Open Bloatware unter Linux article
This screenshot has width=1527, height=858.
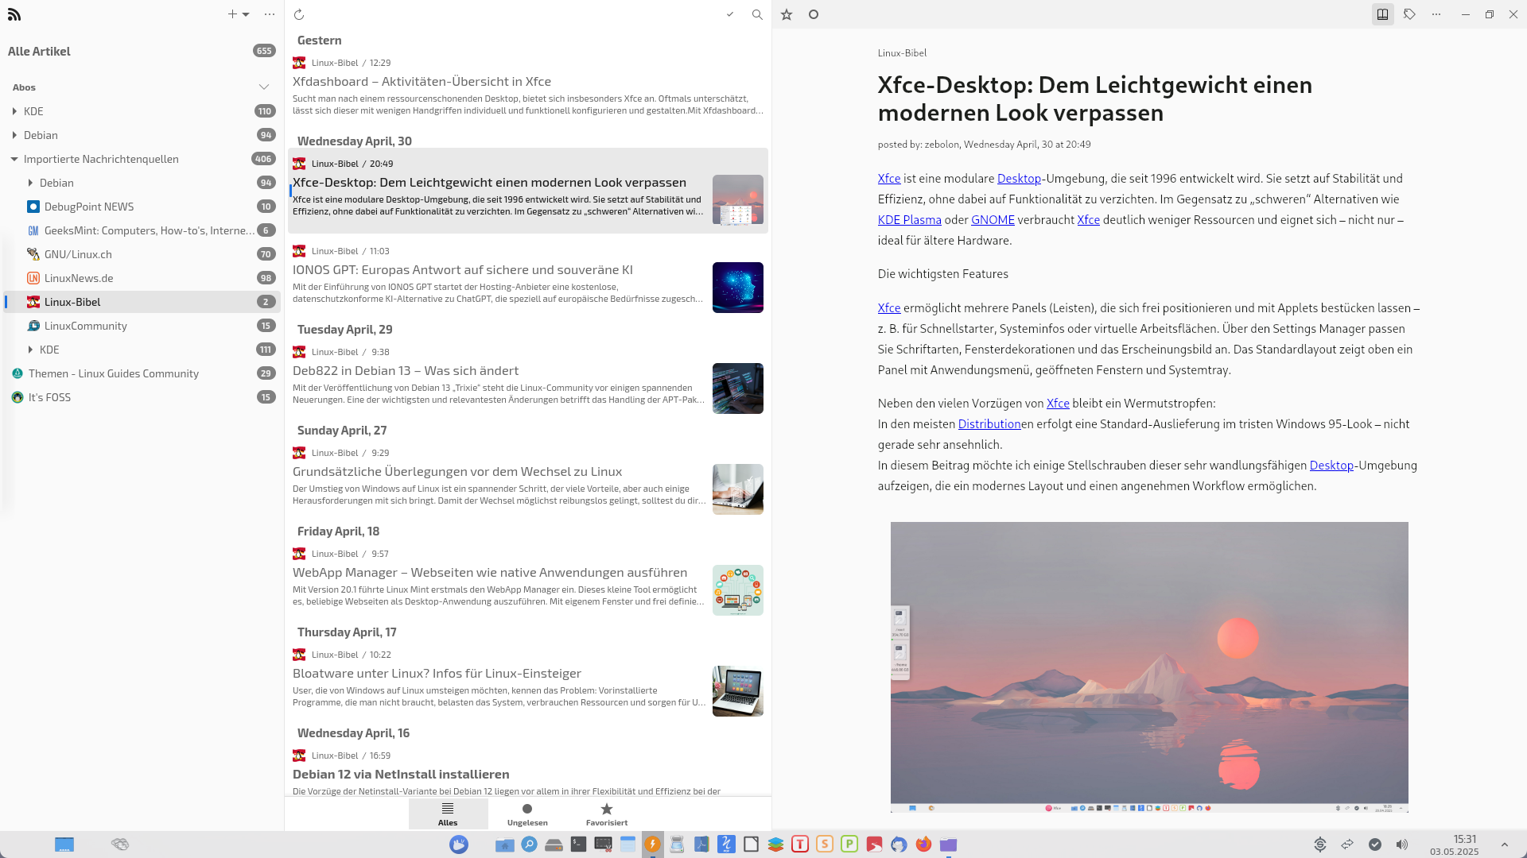click(528, 682)
